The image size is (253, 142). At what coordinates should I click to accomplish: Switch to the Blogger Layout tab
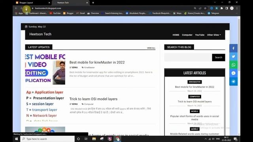tap(32, 3)
